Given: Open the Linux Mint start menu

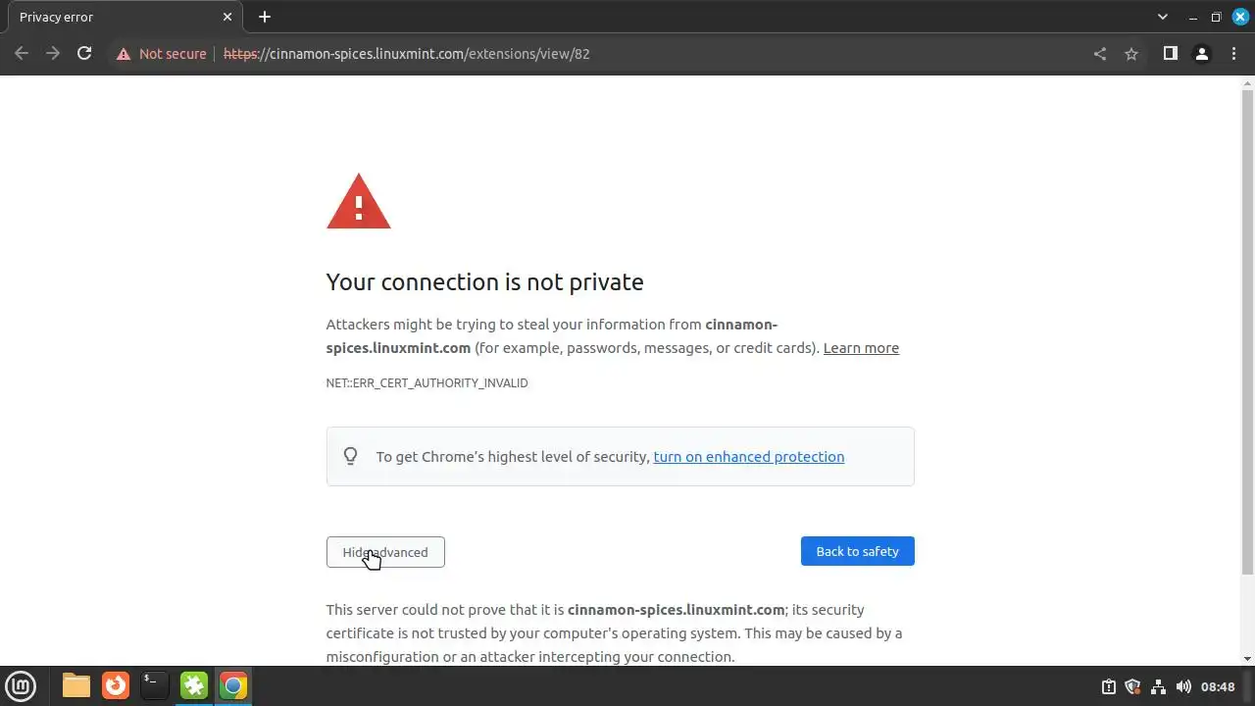Looking at the screenshot, I should [21, 685].
